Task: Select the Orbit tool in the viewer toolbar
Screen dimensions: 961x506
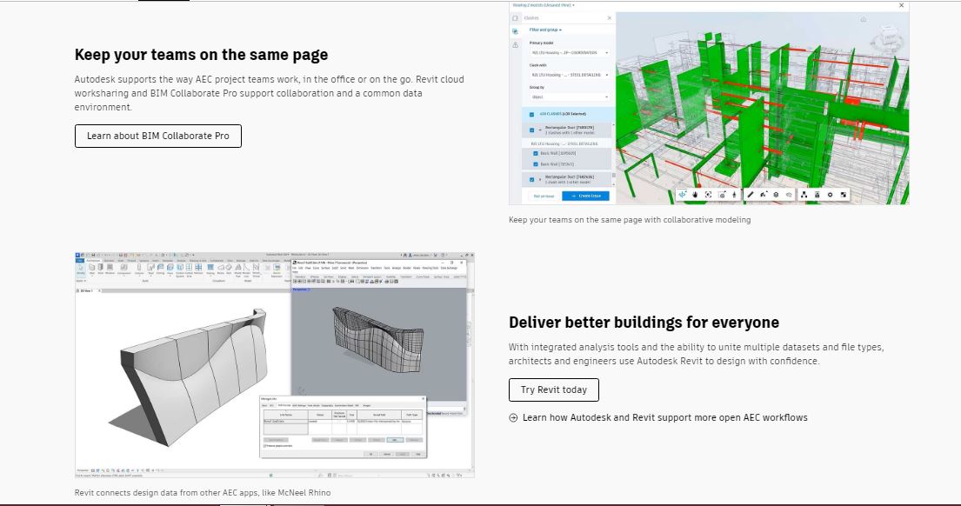Action: 683,195
